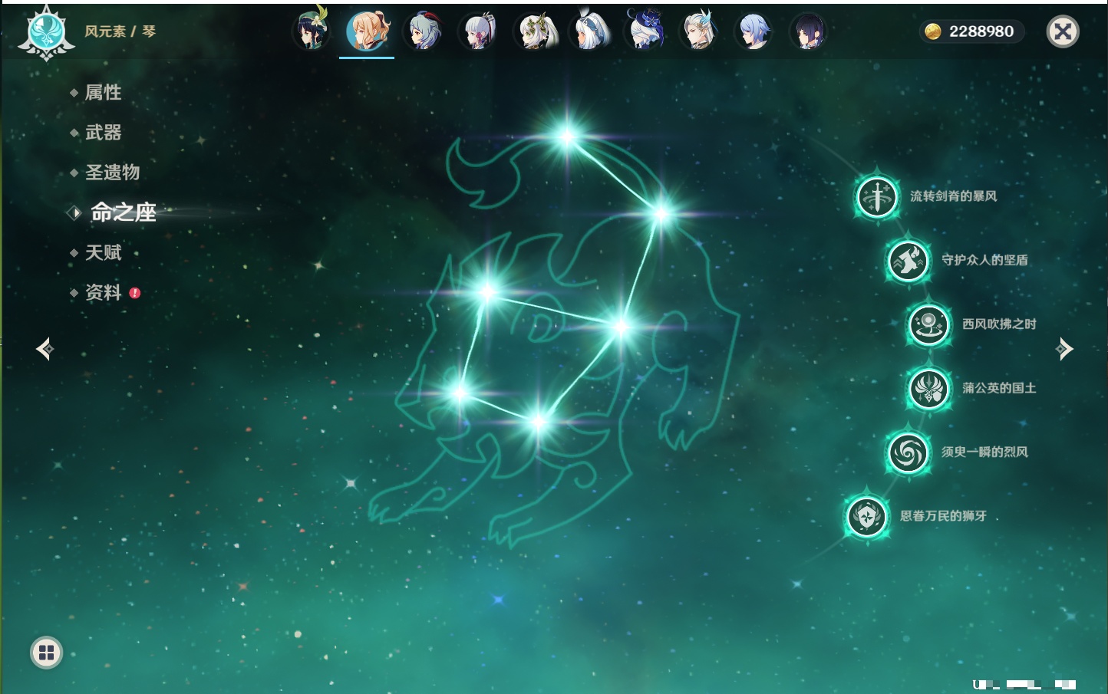
Task: Open the 流转剑脊的暴风 constellation icon
Action: coord(877,196)
